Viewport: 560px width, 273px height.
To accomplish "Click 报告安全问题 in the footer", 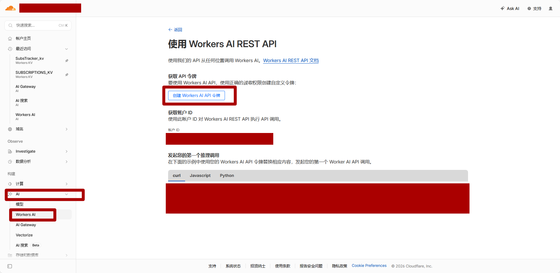I will click(311, 266).
